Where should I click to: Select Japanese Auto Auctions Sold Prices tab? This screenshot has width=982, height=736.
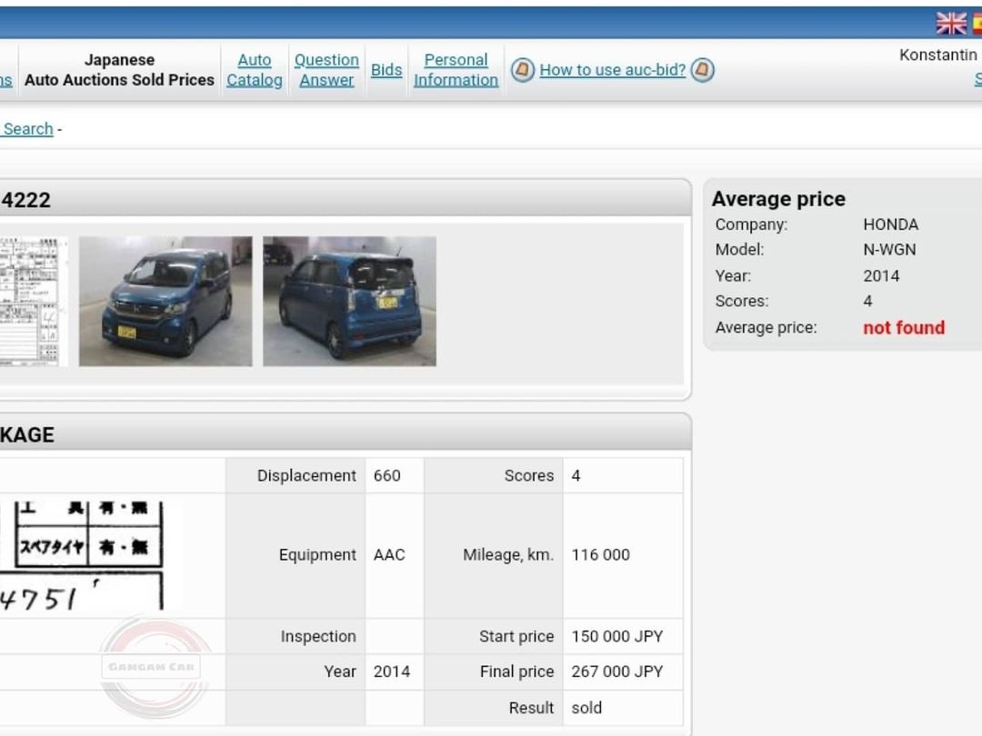pyautogui.click(x=119, y=69)
